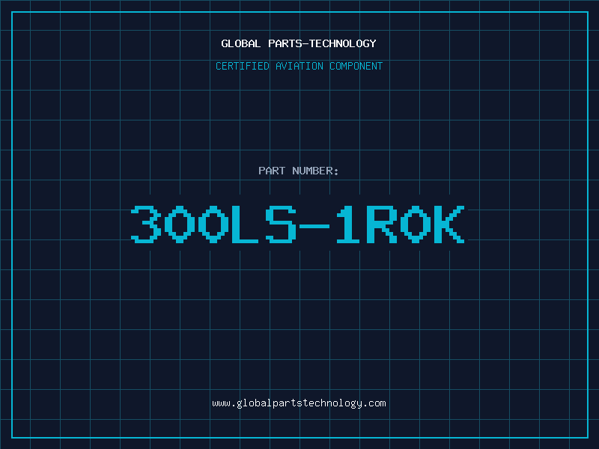Viewport: 599px width, 449px height.
Task: Select the word CERTIFIED in the subtitle
Action: pyautogui.click(x=243, y=66)
